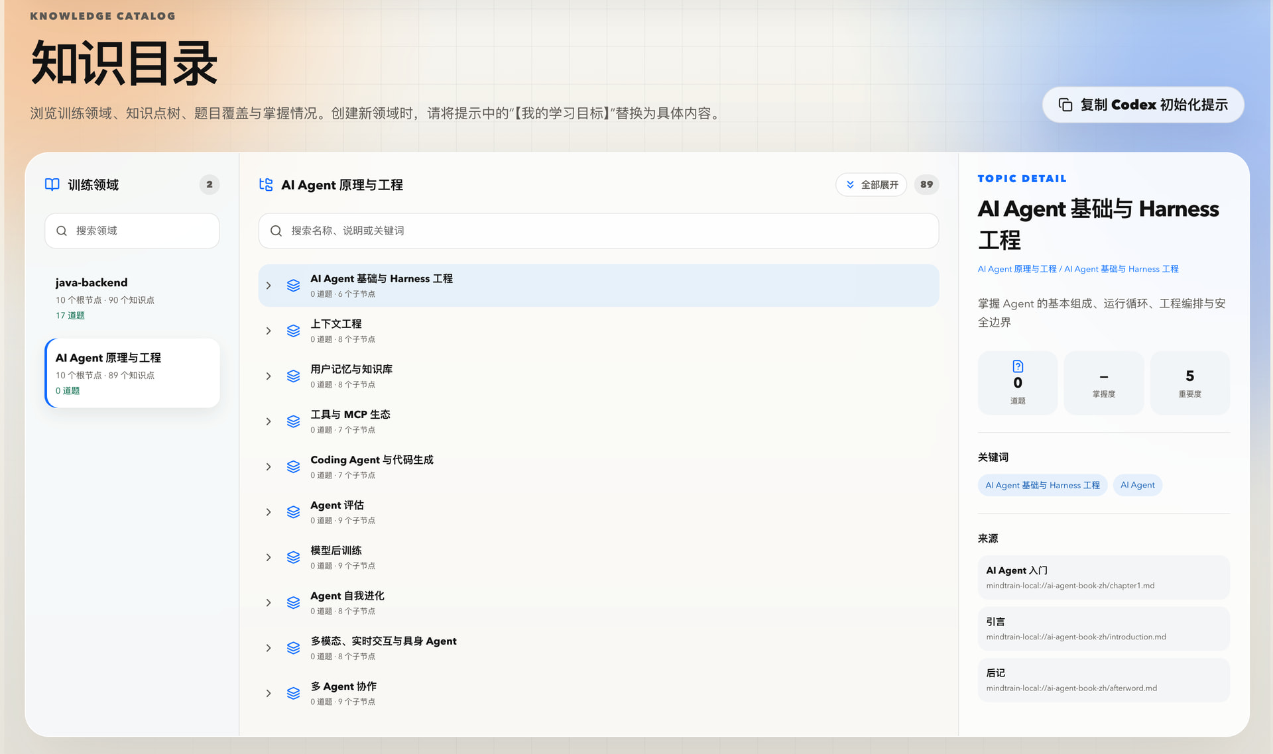The image size is (1273, 754).
Task: Select 多模态、实时交互与具身 Agent row title
Action: pyautogui.click(x=383, y=641)
